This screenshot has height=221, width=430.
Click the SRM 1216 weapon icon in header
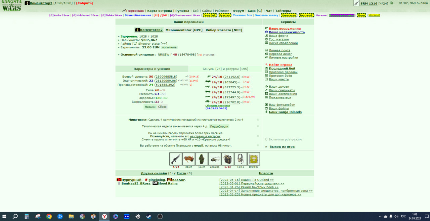point(356,3)
